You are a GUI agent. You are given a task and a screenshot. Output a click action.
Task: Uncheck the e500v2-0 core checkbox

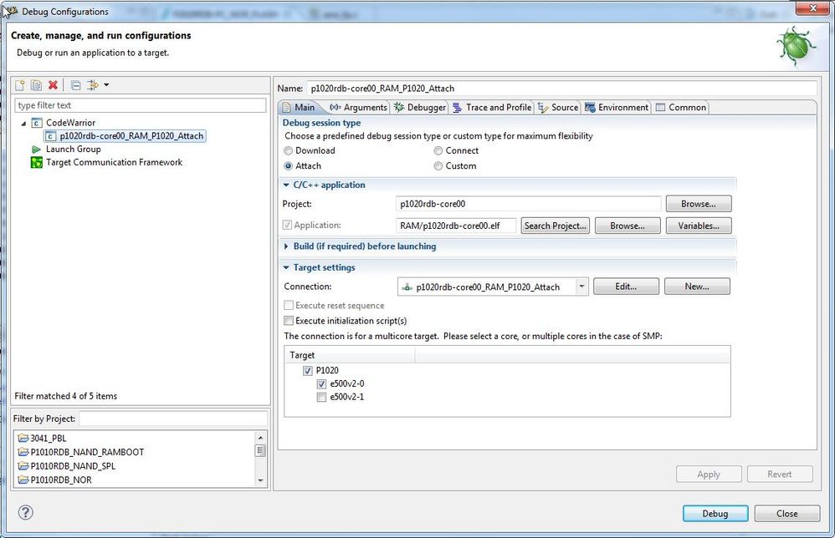coord(321,383)
